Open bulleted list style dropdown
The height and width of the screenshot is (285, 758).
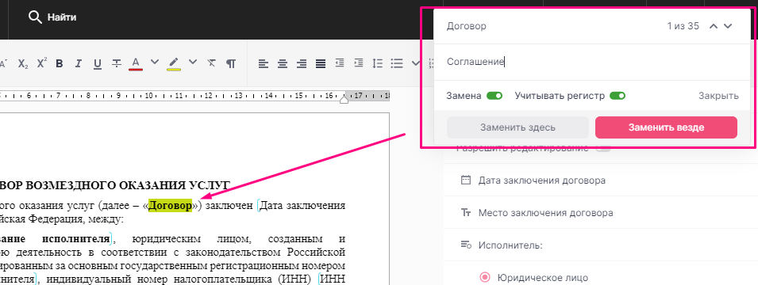pos(415,63)
